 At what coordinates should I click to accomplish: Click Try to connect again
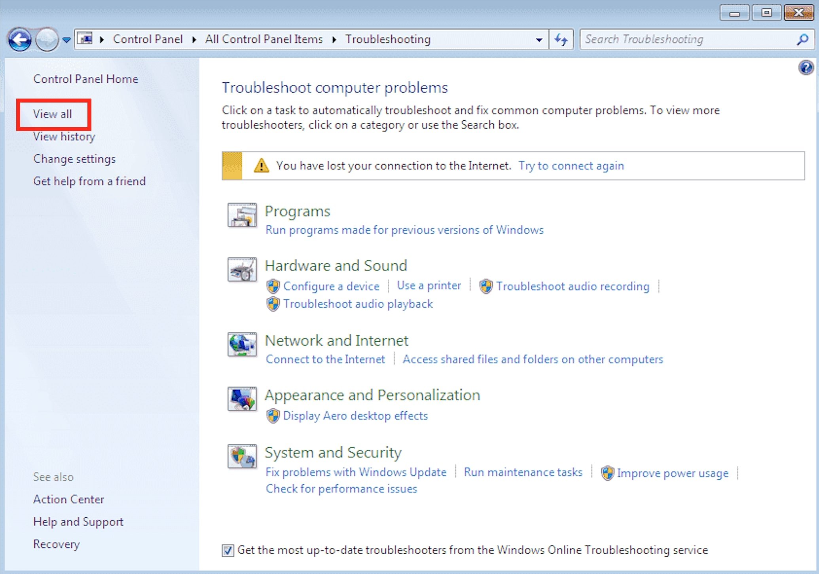[x=571, y=166]
